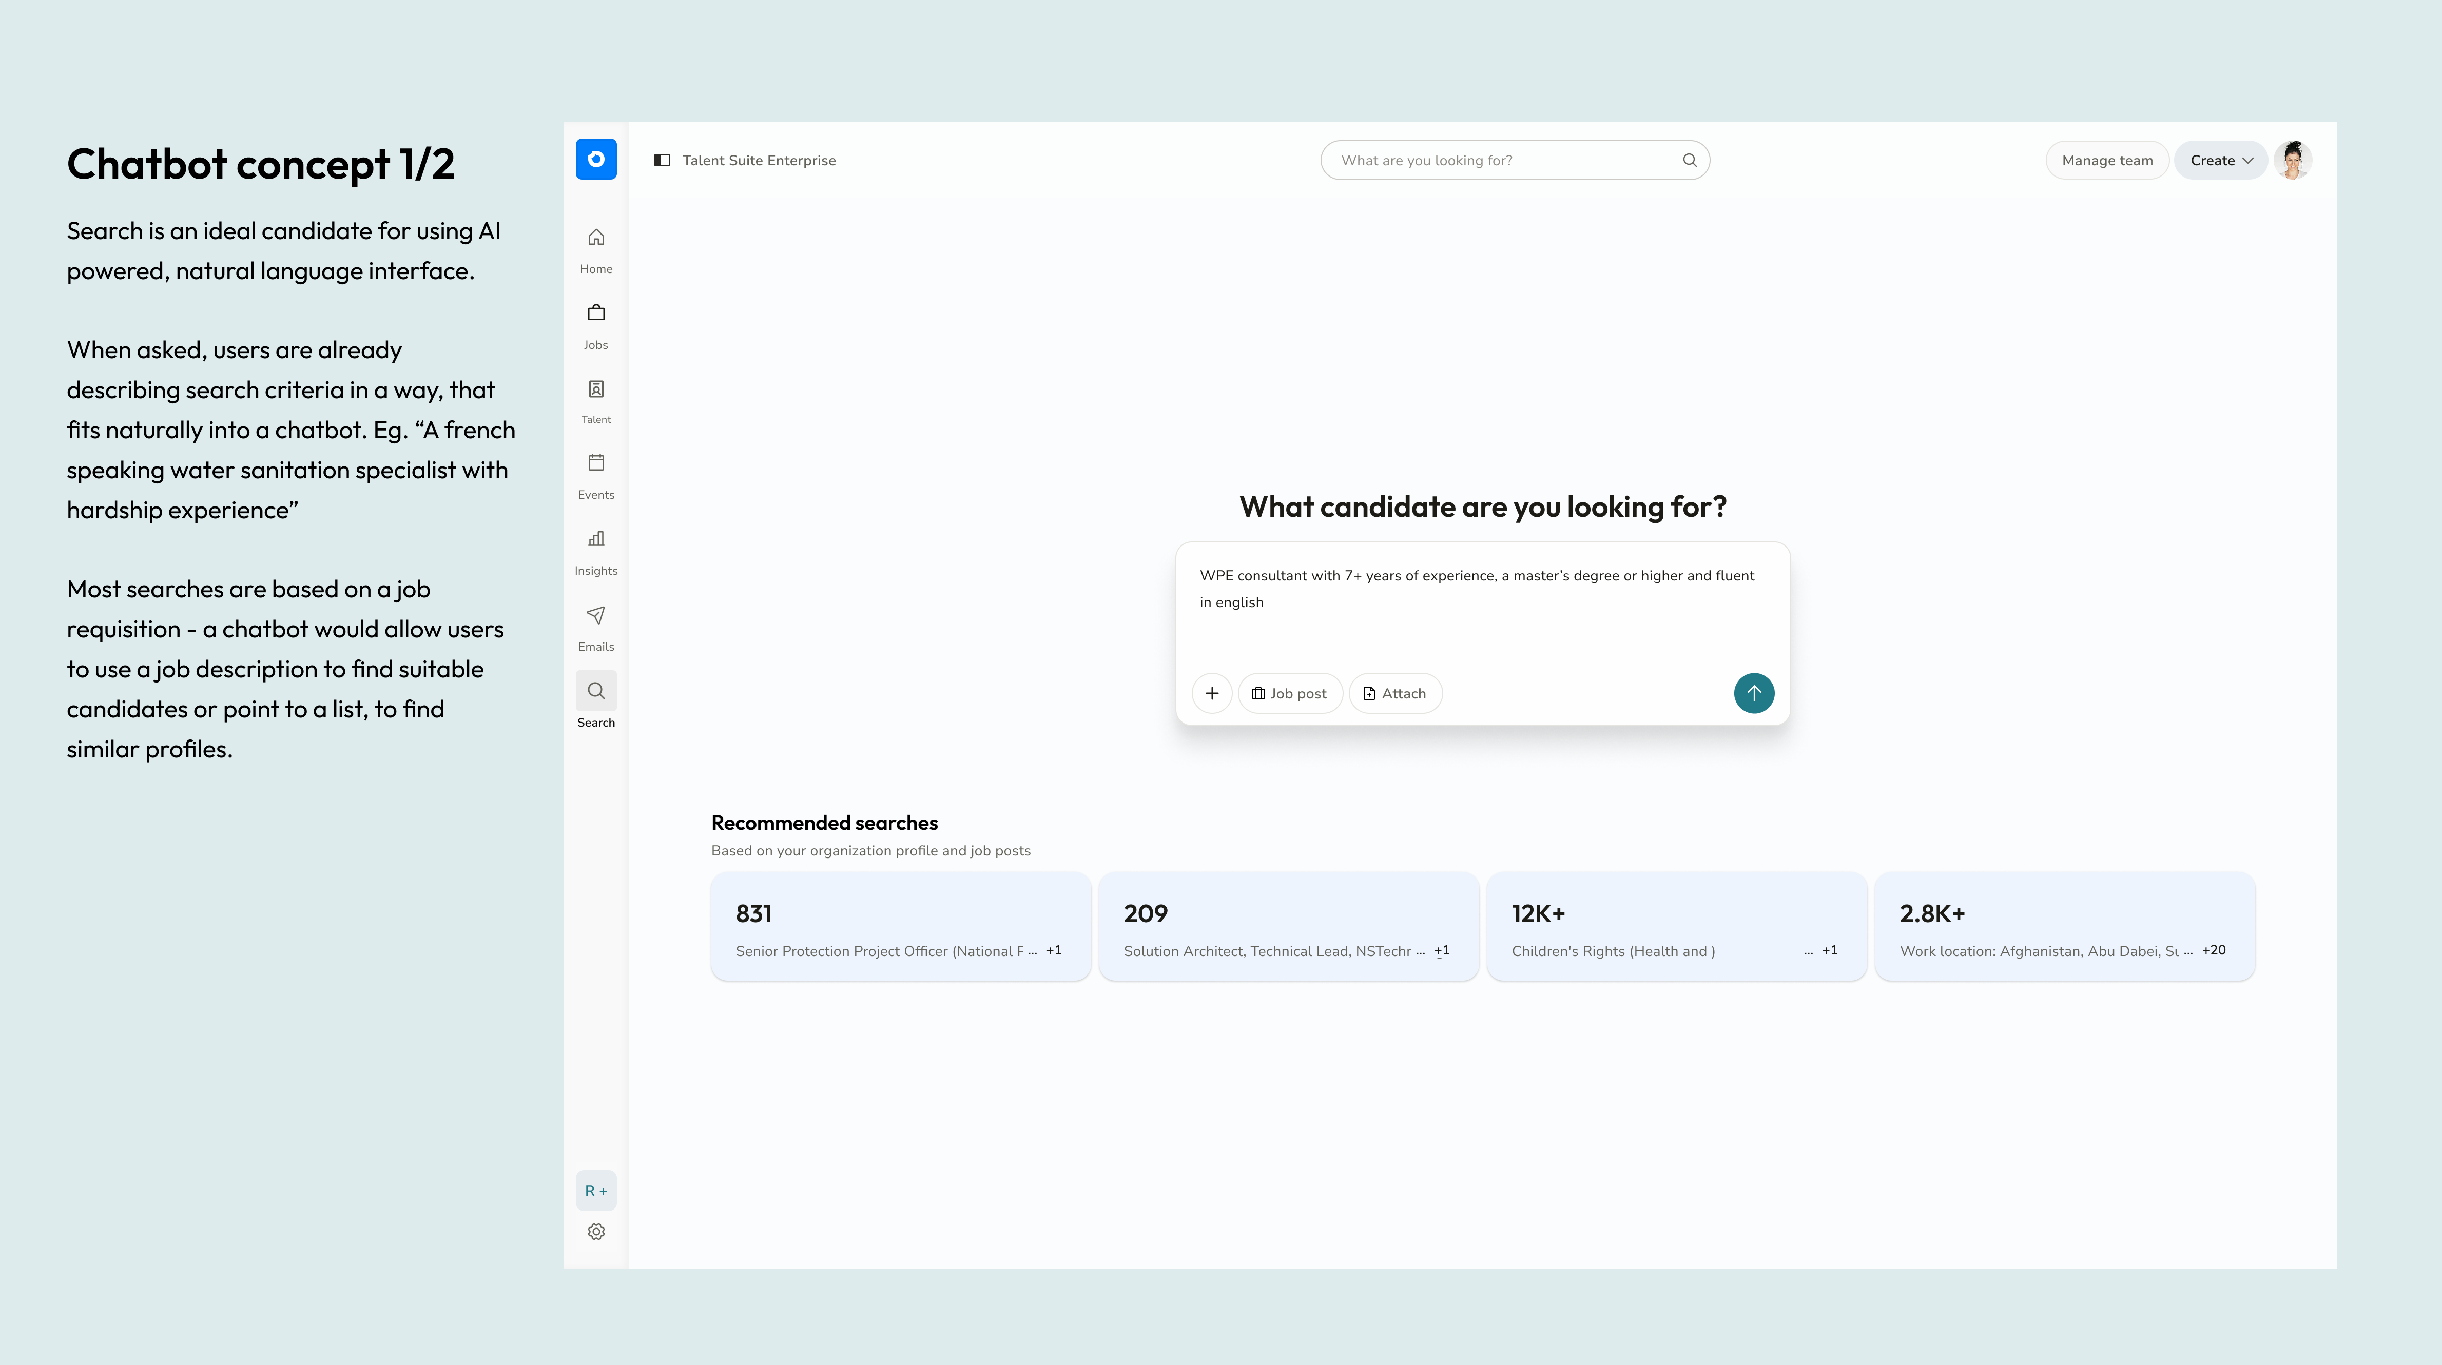Image resolution: width=2442 pixels, height=1365 pixels.
Task: Open the Home sidebar icon
Action: [x=595, y=238]
